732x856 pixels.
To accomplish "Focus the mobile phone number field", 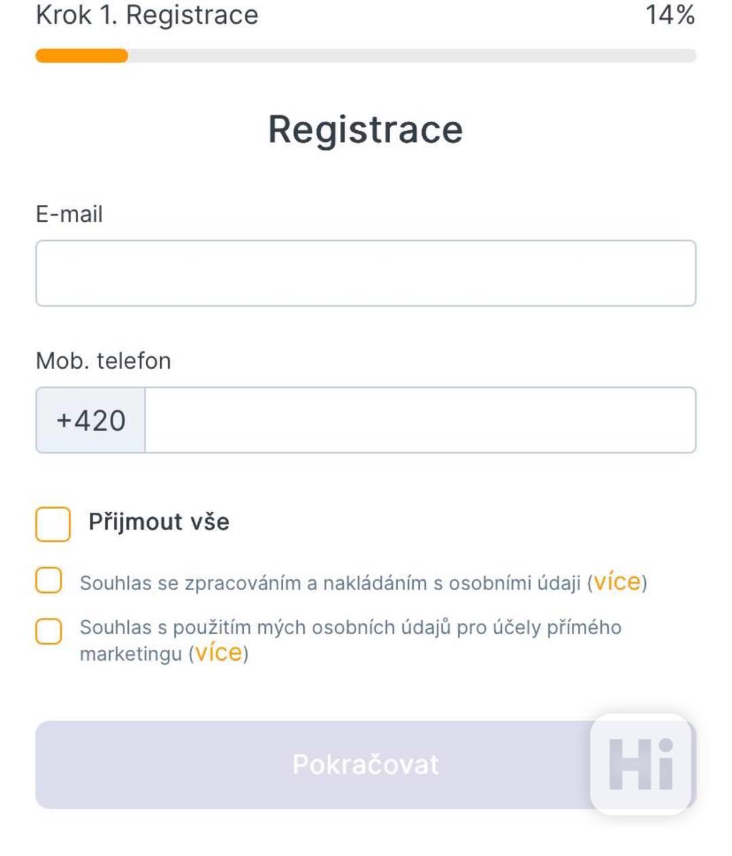I will coord(420,420).
